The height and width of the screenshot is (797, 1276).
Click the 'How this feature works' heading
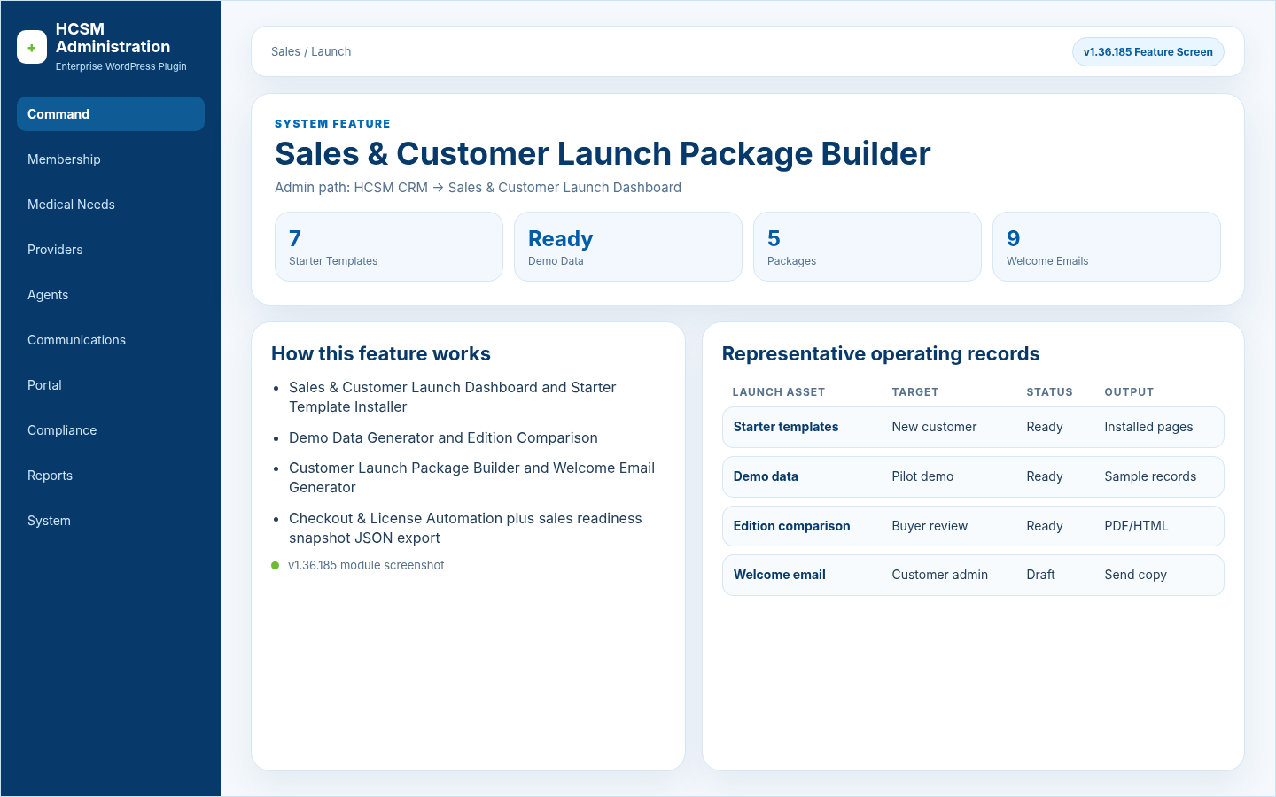(x=381, y=353)
